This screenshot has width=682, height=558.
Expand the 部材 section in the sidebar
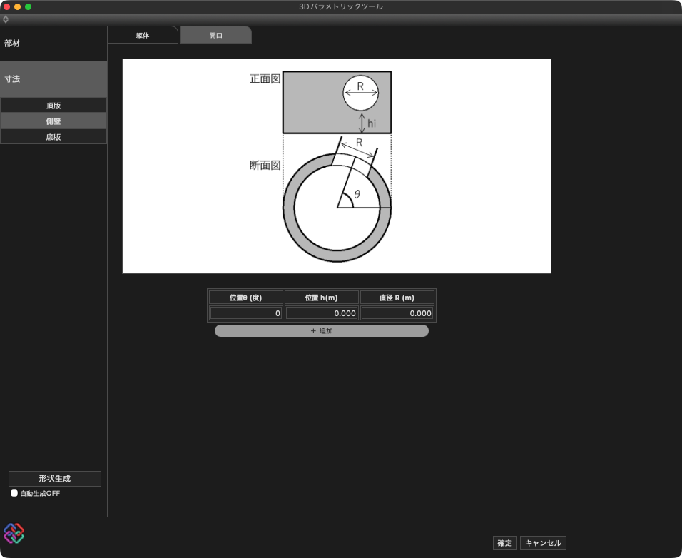54,44
